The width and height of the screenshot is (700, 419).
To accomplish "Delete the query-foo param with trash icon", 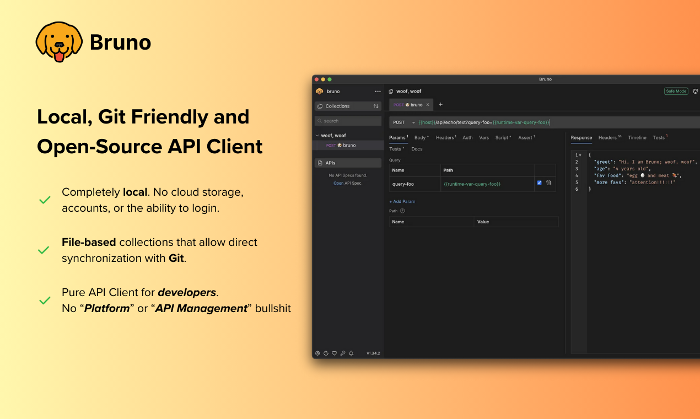I will point(548,183).
